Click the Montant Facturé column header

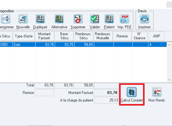click(x=44, y=36)
